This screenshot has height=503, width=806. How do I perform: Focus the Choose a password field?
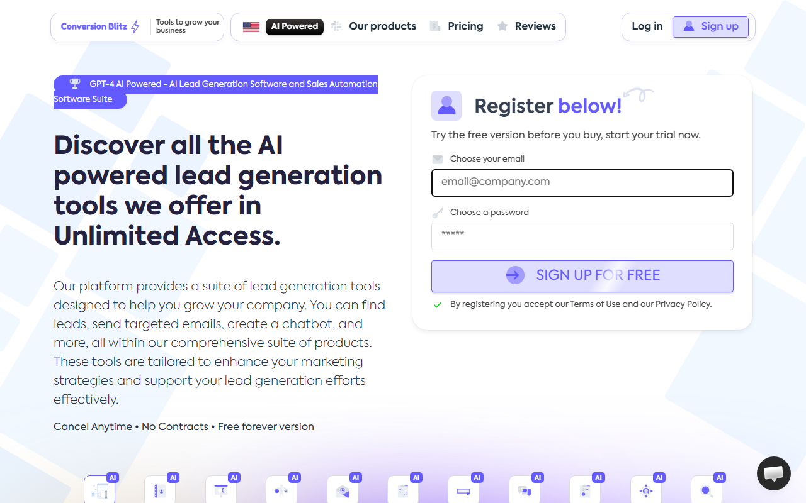(582, 236)
